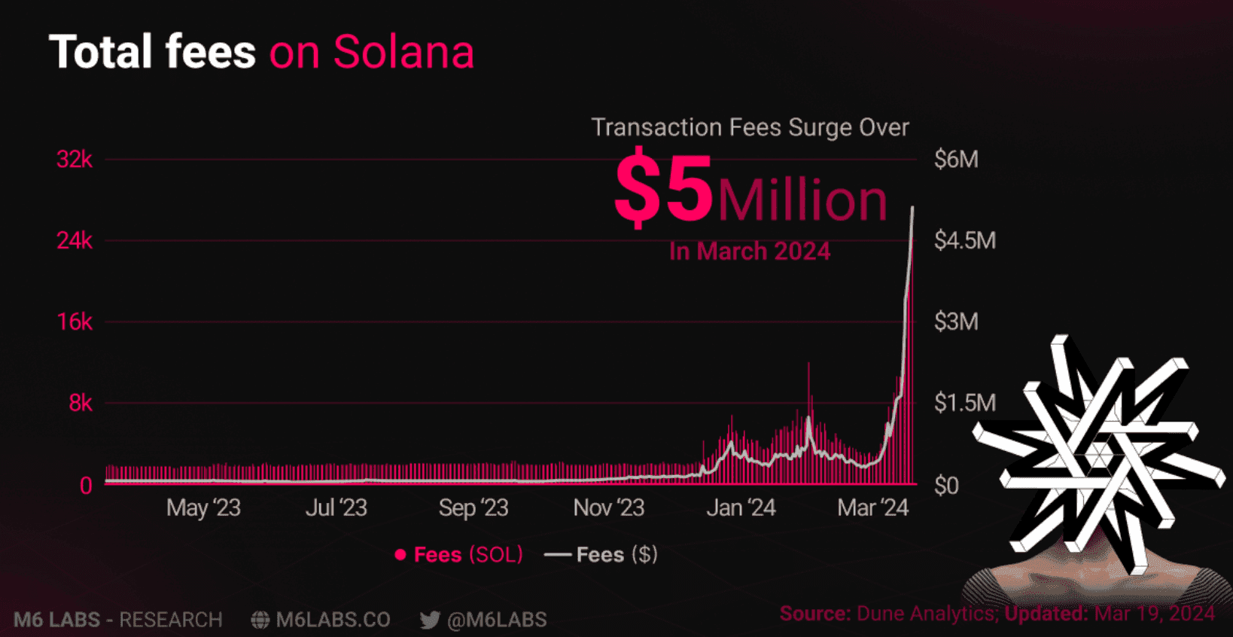The image size is (1233, 637).
Task: Select the Nov '23 axis label
Action: click(x=609, y=508)
